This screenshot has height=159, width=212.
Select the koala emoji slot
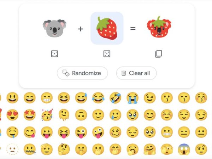pyautogui.click(x=55, y=28)
